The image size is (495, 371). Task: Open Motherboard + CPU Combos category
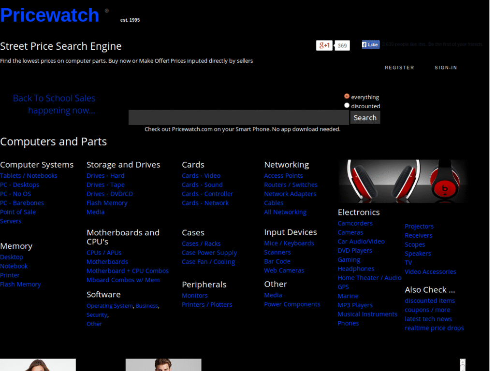[x=128, y=271]
